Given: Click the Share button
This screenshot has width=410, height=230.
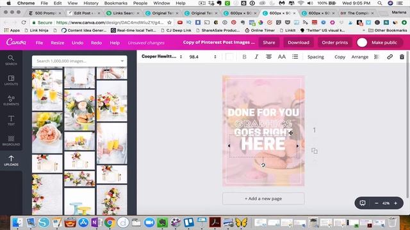Looking at the screenshot, I should 269,42.
